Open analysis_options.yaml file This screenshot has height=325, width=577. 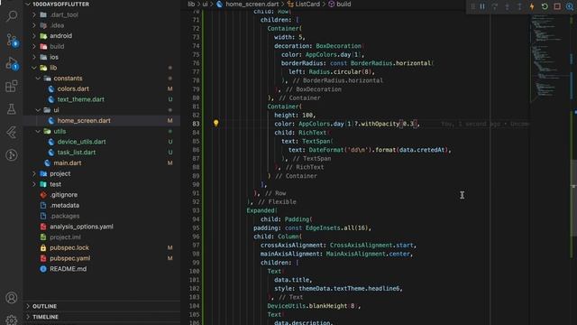81,227
